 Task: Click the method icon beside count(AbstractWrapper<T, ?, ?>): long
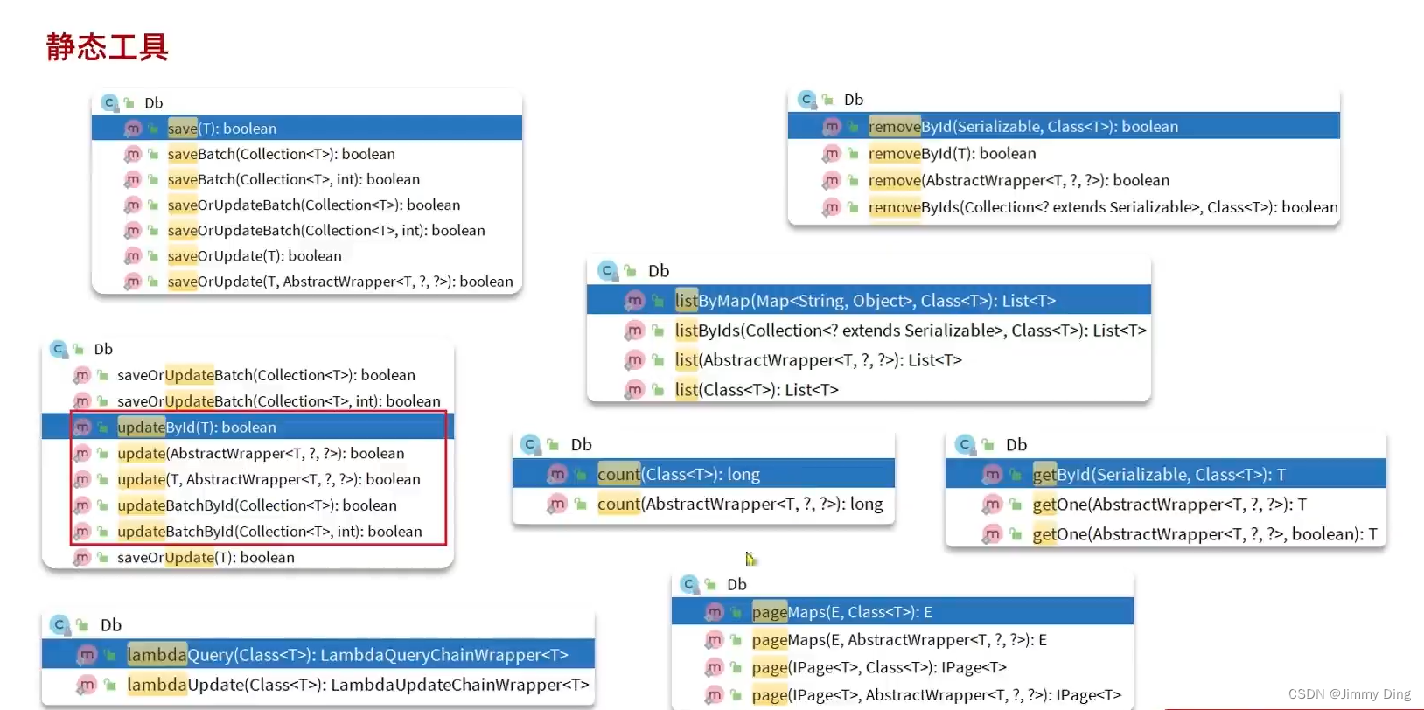[x=557, y=505]
